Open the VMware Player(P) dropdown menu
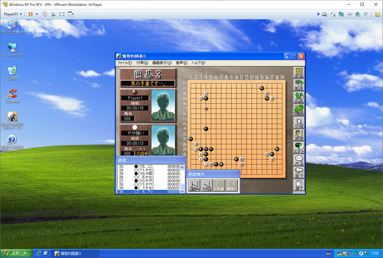Image resolution: width=383 pixels, height=258 pixels. coord(13,14)
